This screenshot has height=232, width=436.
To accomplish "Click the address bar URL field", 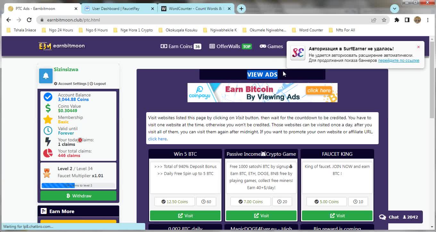I will (x=205, y=20).
